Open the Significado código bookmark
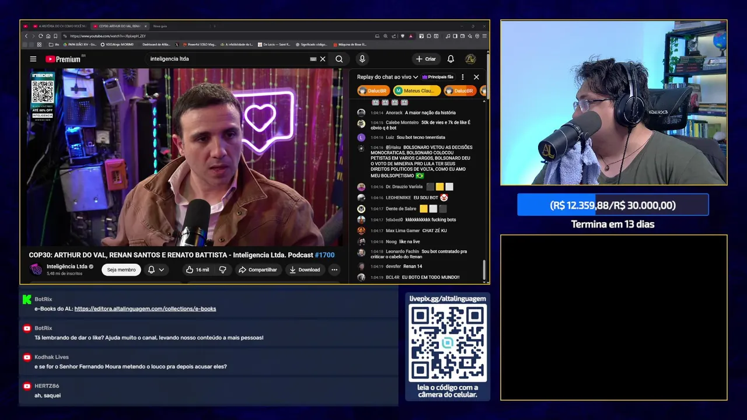Viewport: 747px width, 420px height. coord(312,44)
